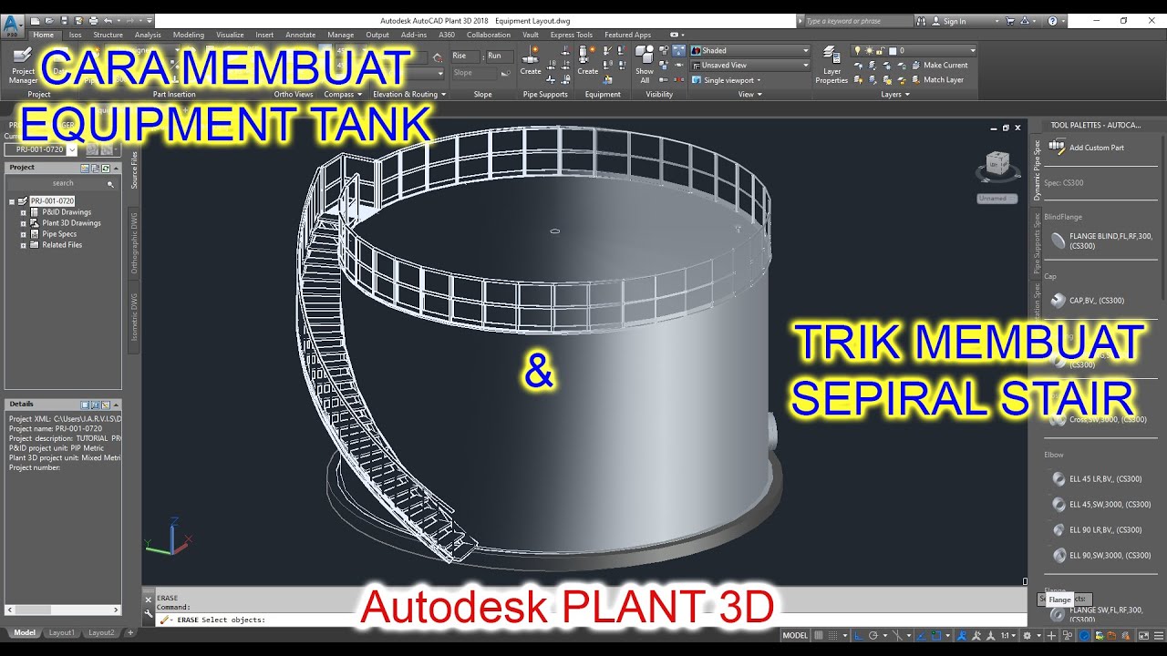This screenshot has height=656, width=1167.
Task: Select FLANGE BLIND,FL,RF,300 part icon
Action: 1058,241
